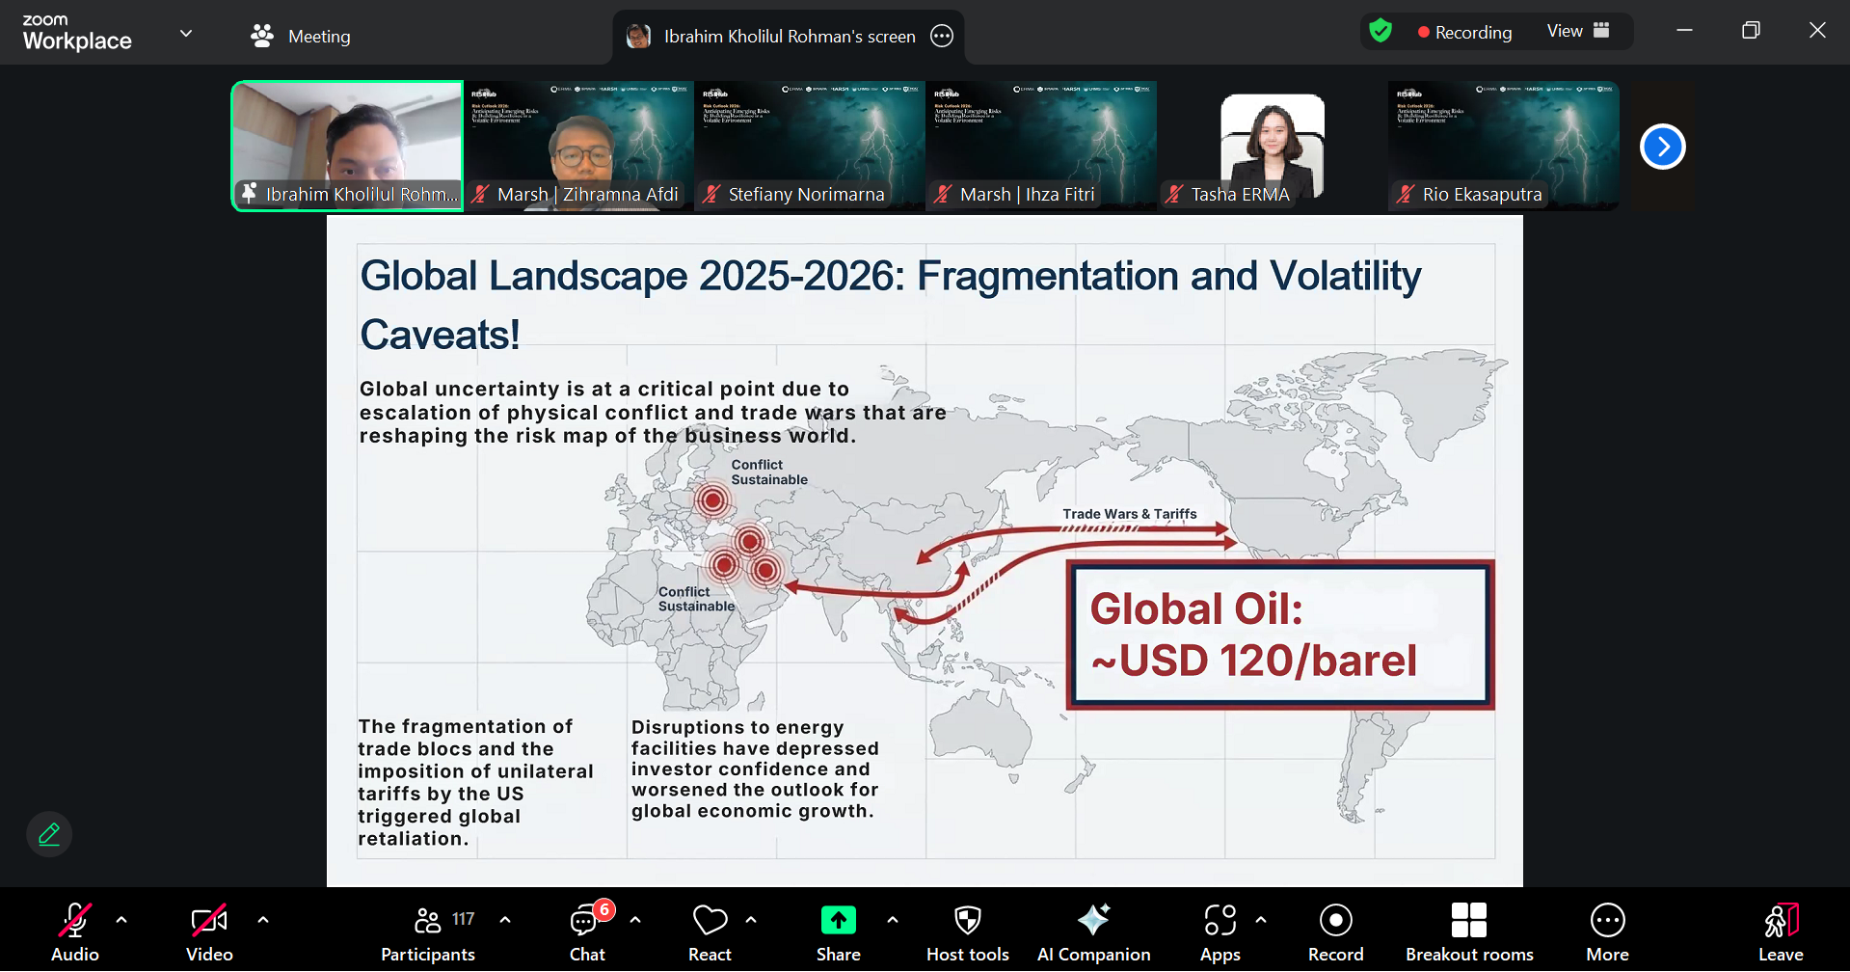Open the AI Companion panel
This screenshot has width=1850, height=972.
1093,931
